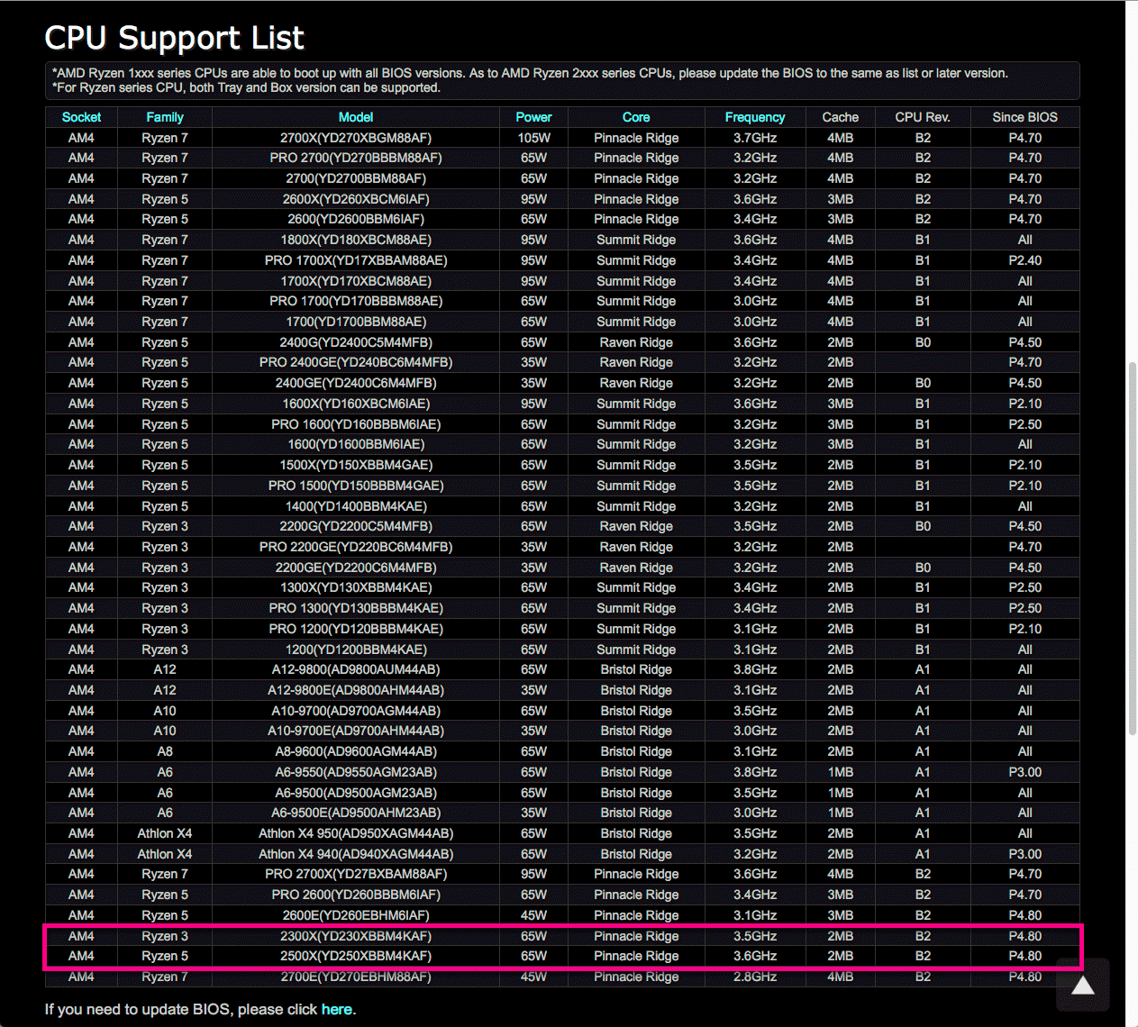Image resolution: width=1138 pixels, height=1027 pixels.
Task: Select model cell Athlon X4 950(AD950XAGM44AB)
Action: (356, 833)
